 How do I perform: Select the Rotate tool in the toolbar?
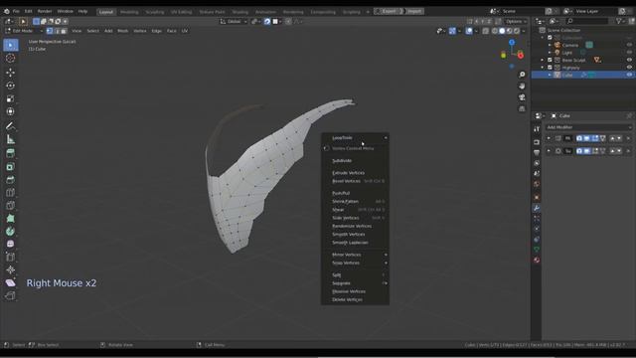point(11,86)
